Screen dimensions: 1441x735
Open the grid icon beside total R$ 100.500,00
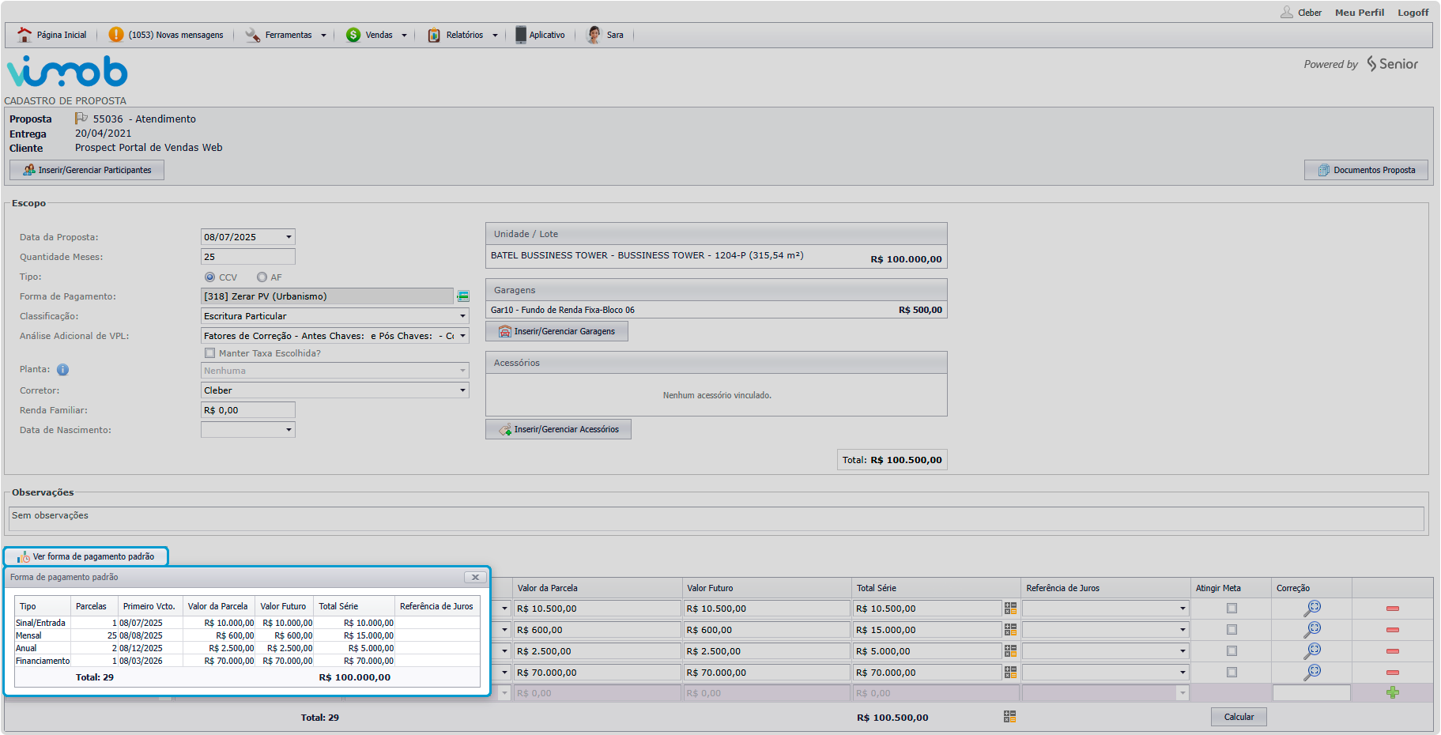point(1009,716)
